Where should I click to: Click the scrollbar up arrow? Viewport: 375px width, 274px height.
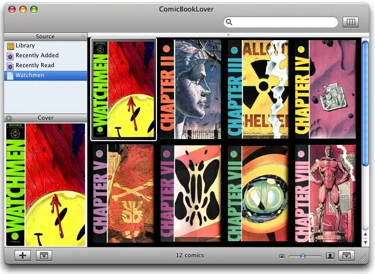coord(365,234)
